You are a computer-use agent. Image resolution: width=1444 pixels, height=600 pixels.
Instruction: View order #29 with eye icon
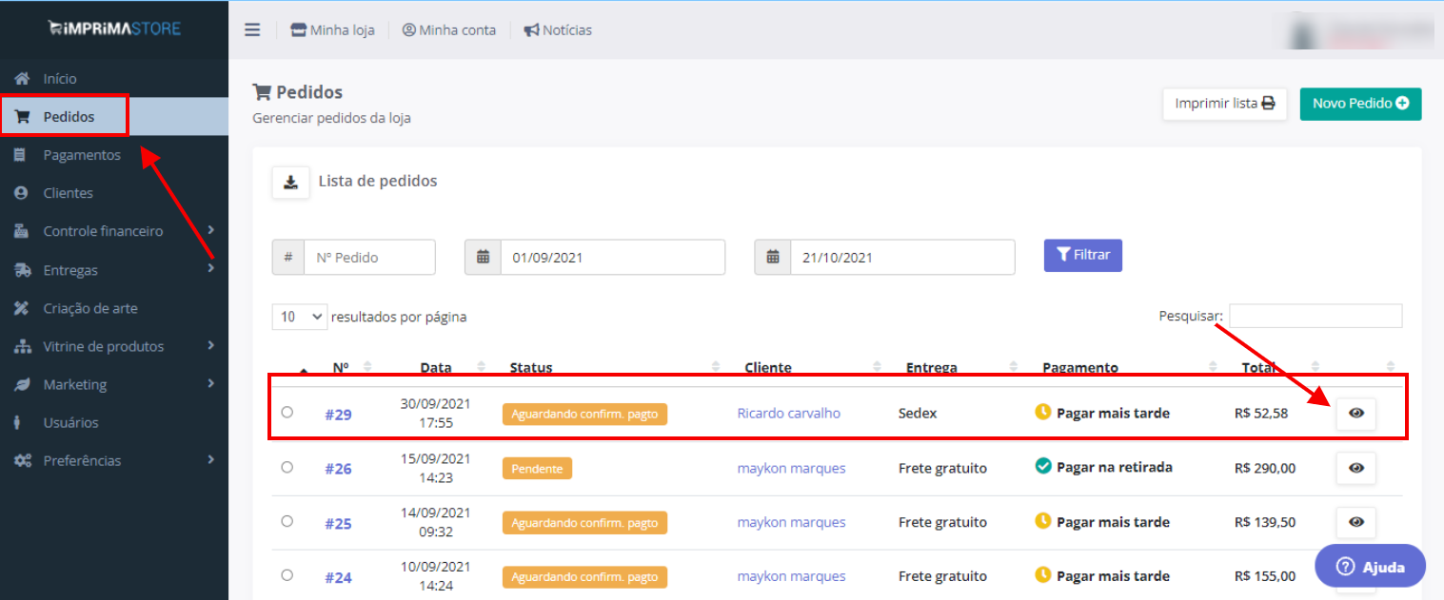[1356, 414]
